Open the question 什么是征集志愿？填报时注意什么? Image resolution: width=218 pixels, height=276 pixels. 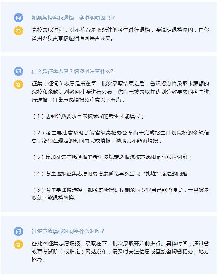click(x=72, y=72)
